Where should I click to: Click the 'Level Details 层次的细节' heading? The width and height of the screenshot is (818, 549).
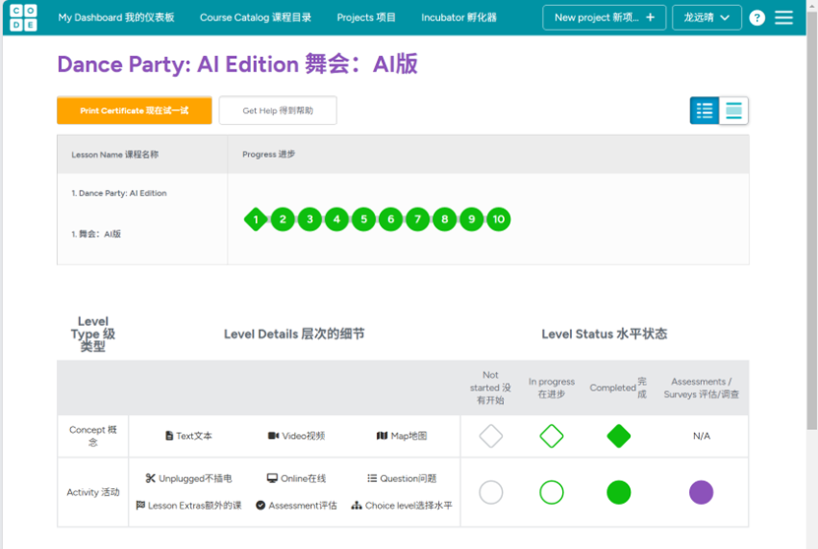pos(294,334)
